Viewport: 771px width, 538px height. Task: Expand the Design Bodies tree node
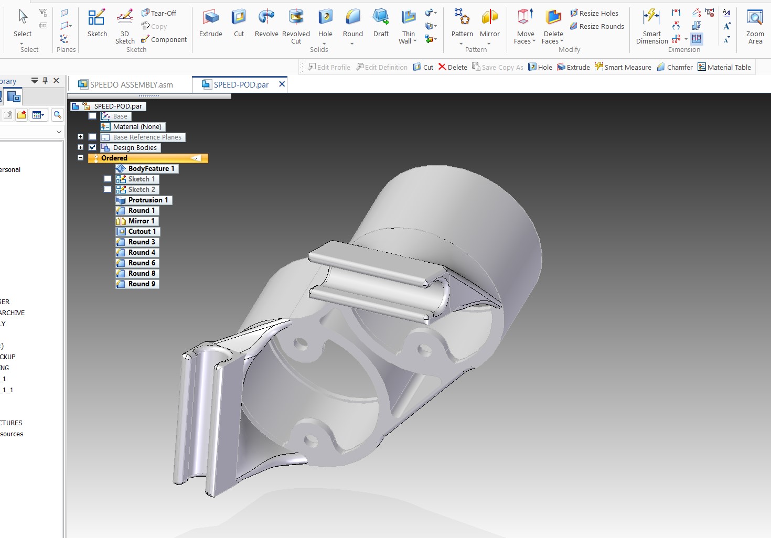(80, 147)
